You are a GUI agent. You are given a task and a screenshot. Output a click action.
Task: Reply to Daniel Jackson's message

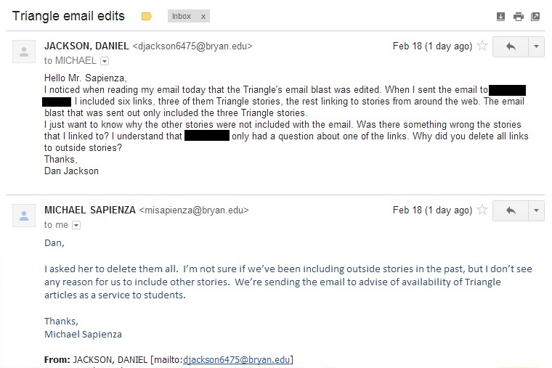point(510,46)
